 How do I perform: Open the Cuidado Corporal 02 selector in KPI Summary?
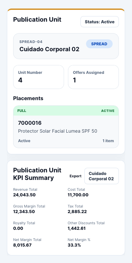click(101, 176)
